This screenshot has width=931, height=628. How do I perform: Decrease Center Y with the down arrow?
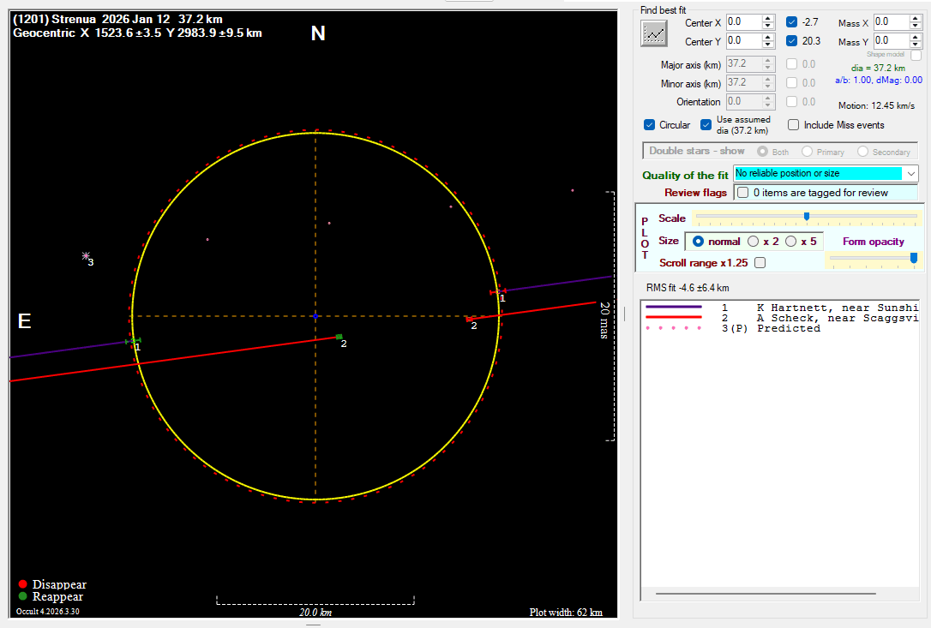(769, 45)
